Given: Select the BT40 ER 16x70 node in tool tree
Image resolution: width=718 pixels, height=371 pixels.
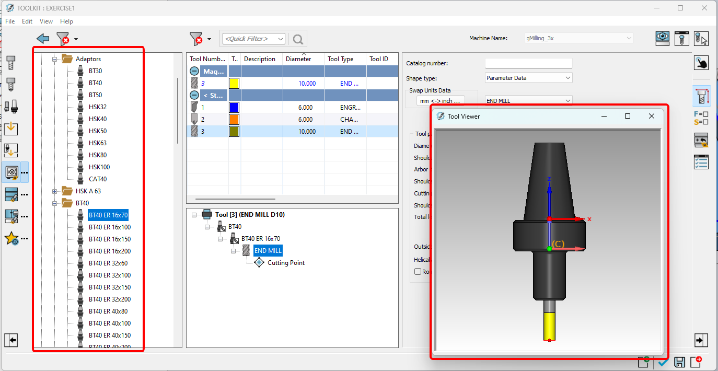Looking at the screenshot, I should point(261,239).
